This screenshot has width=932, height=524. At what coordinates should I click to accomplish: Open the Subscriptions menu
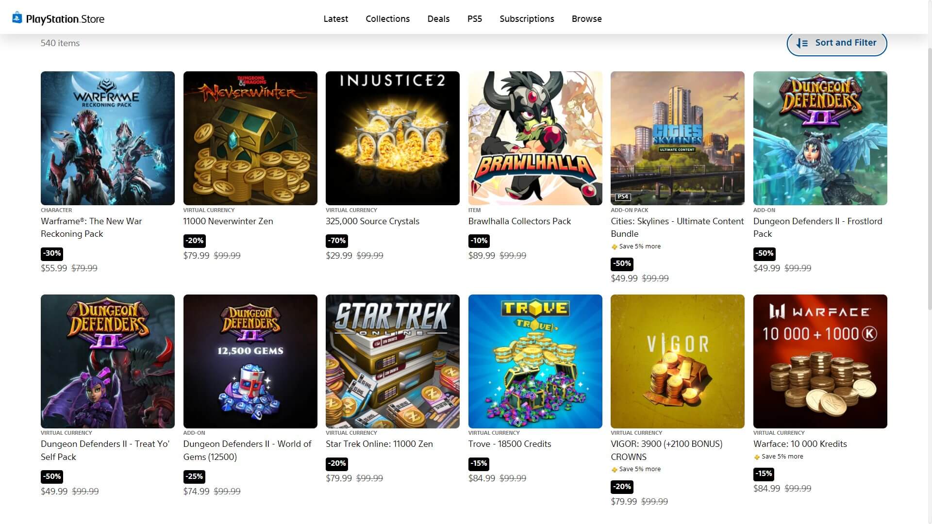(527, 19)
